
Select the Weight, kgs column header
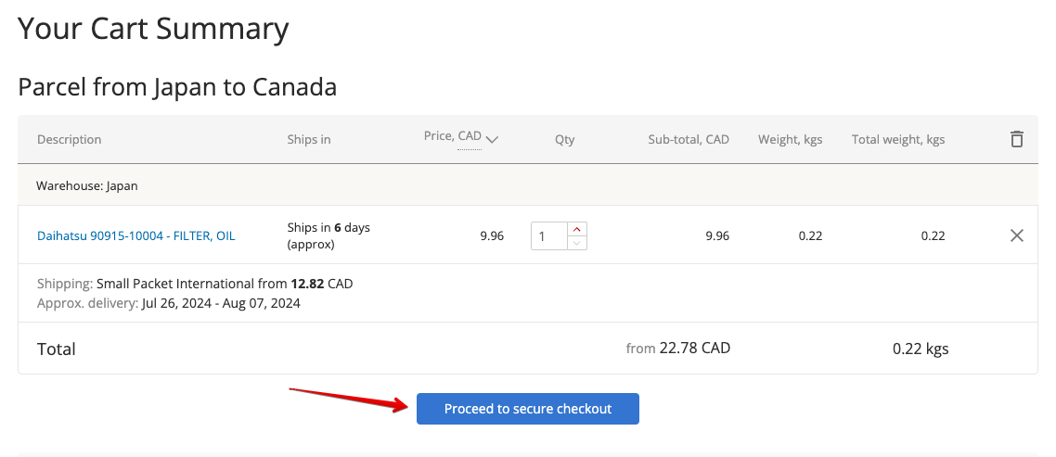point(790,139)
